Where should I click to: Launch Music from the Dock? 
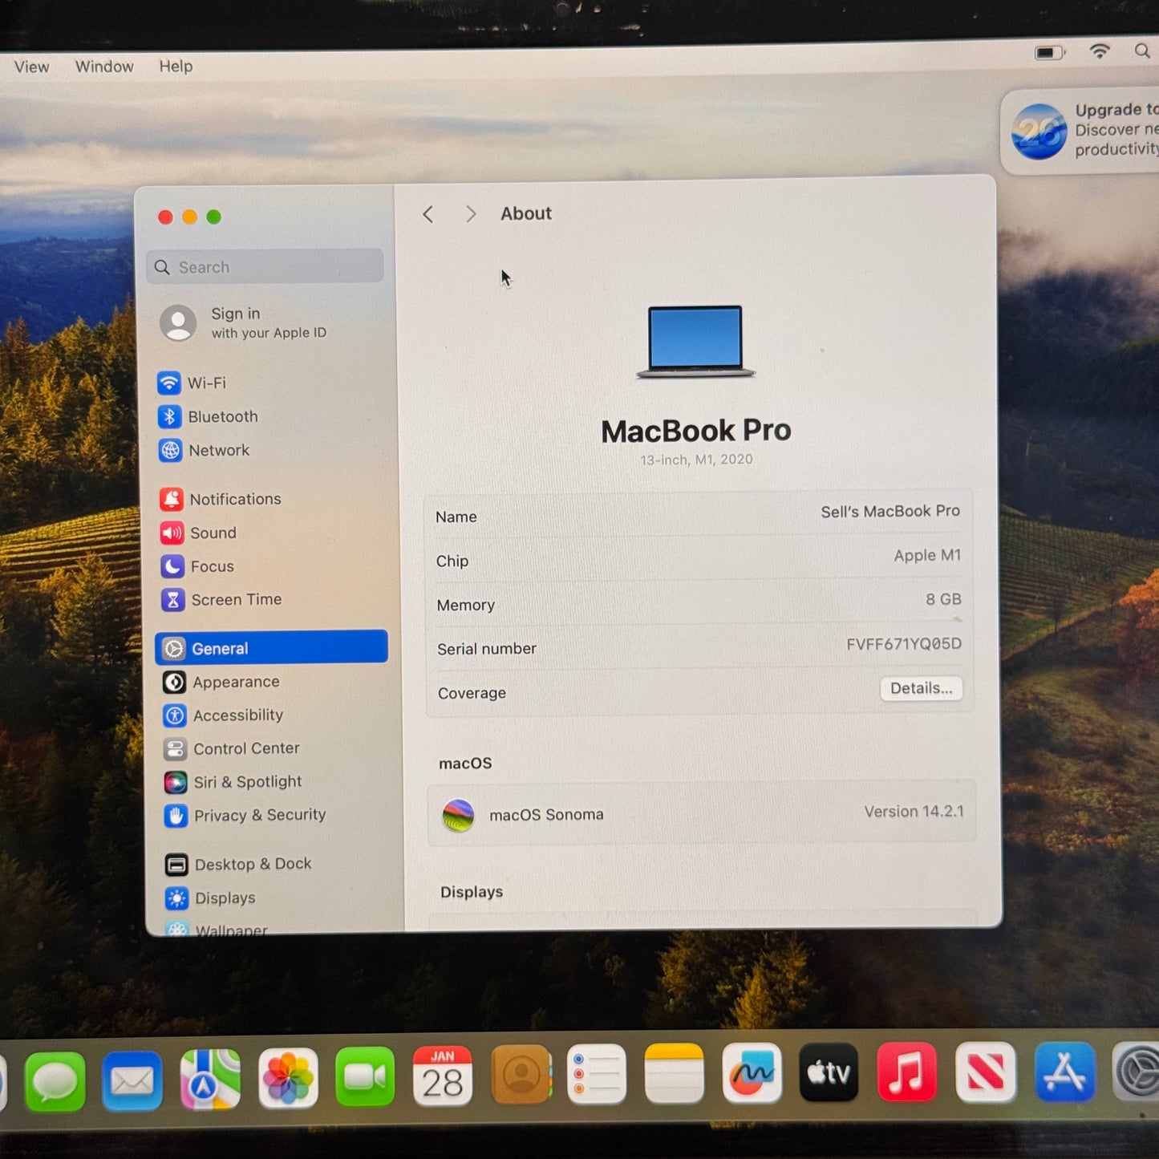click(906, 1072)
